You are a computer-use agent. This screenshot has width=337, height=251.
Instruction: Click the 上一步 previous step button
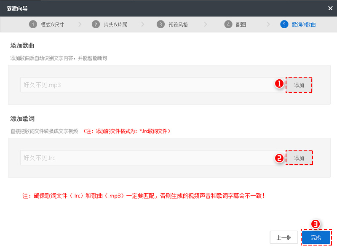click(284, 238)
